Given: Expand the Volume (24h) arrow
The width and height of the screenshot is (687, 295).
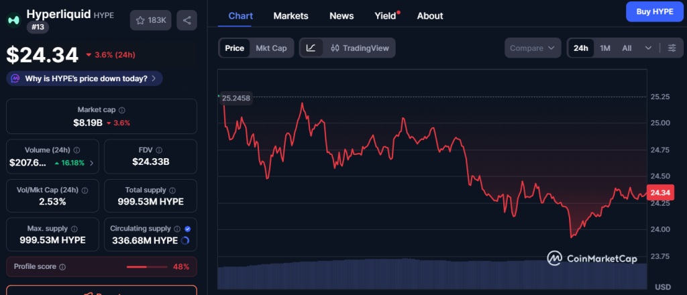Looking at the screenshot, I should click(x=91, y=163).
